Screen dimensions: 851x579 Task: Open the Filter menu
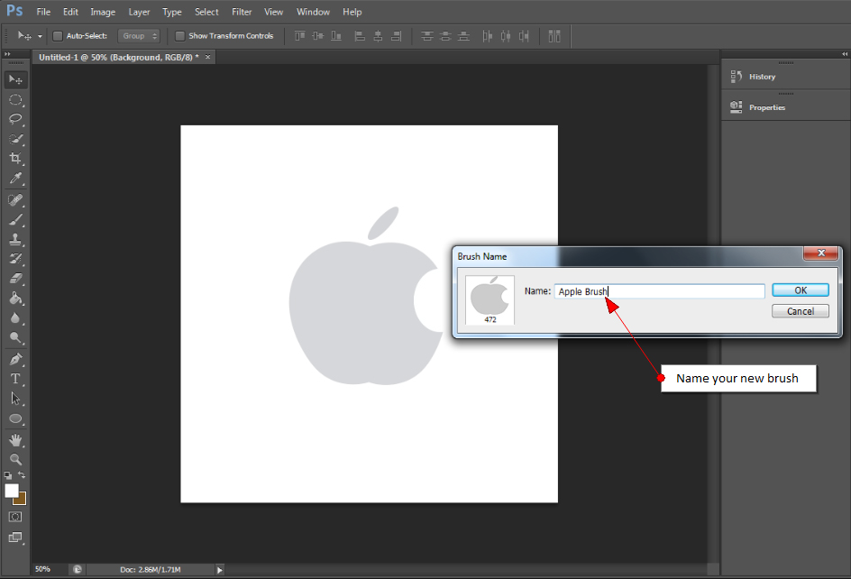242,12
